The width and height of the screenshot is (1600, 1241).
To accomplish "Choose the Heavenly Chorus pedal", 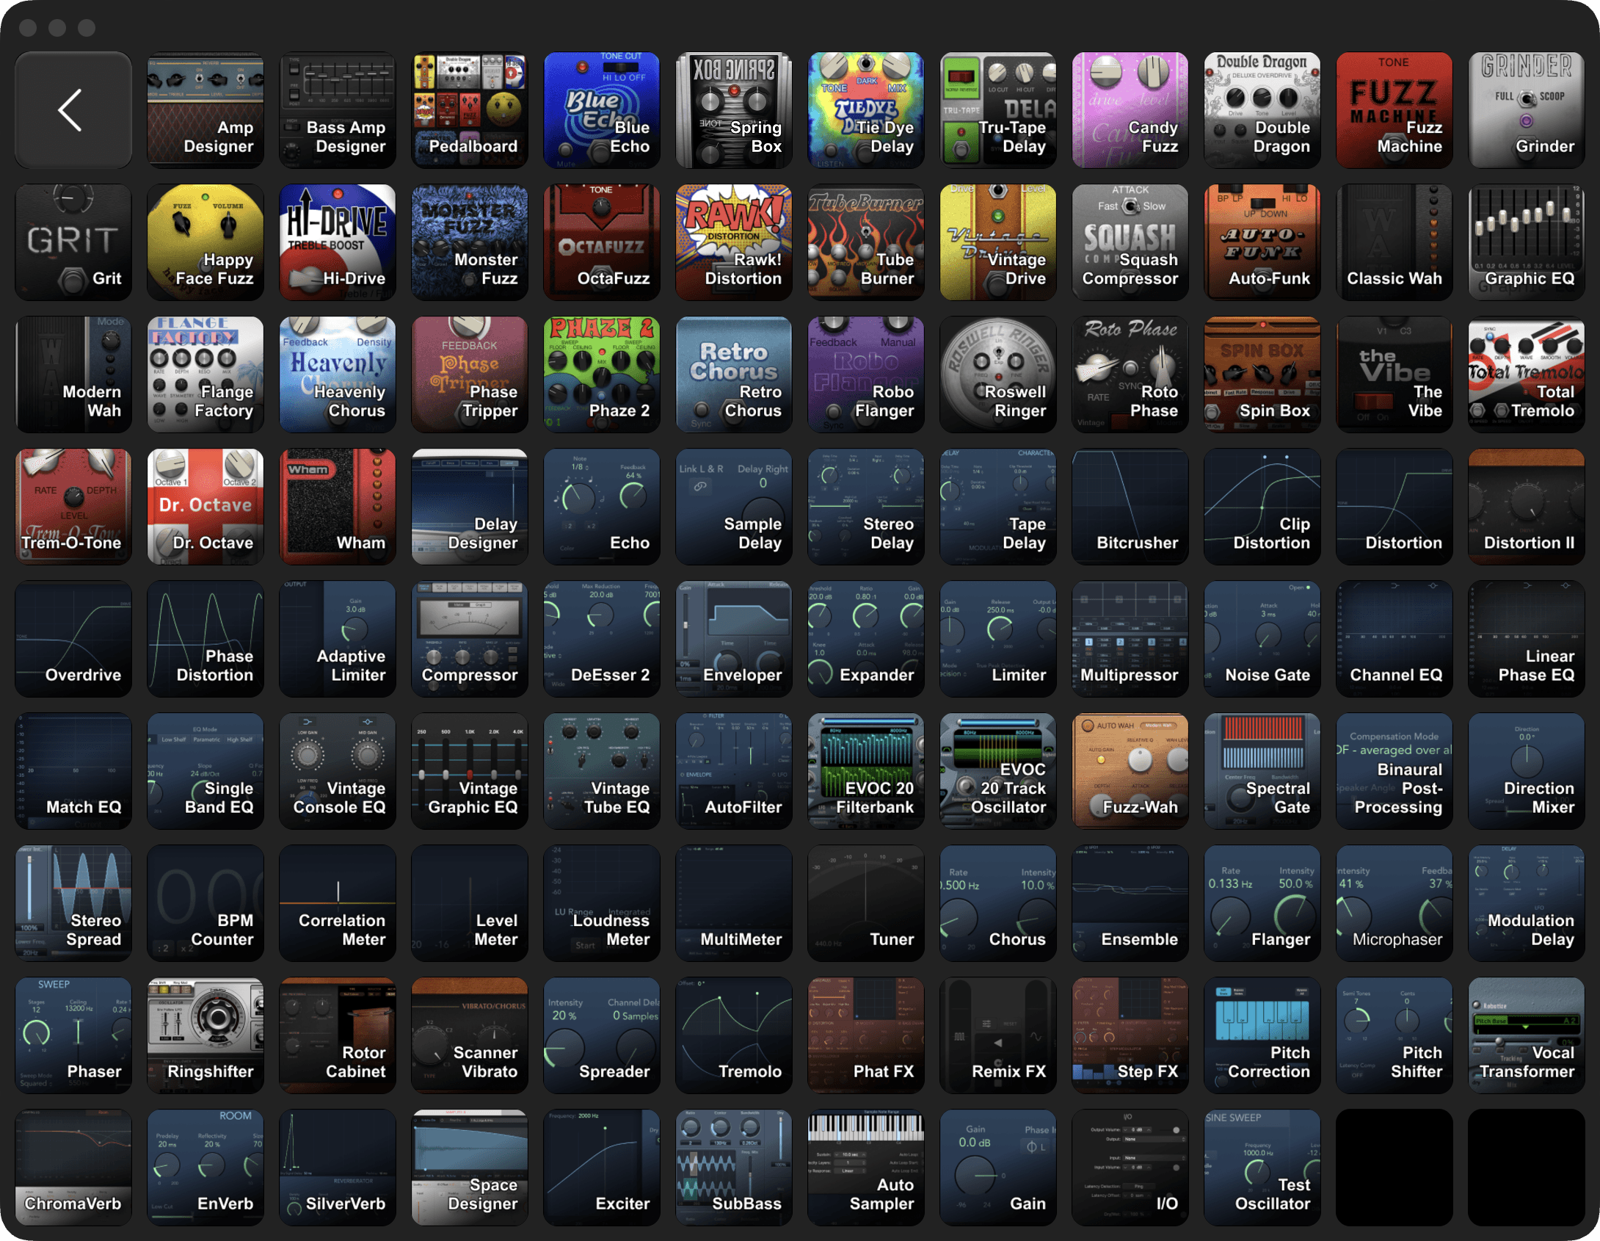I will tap(338, 375).
